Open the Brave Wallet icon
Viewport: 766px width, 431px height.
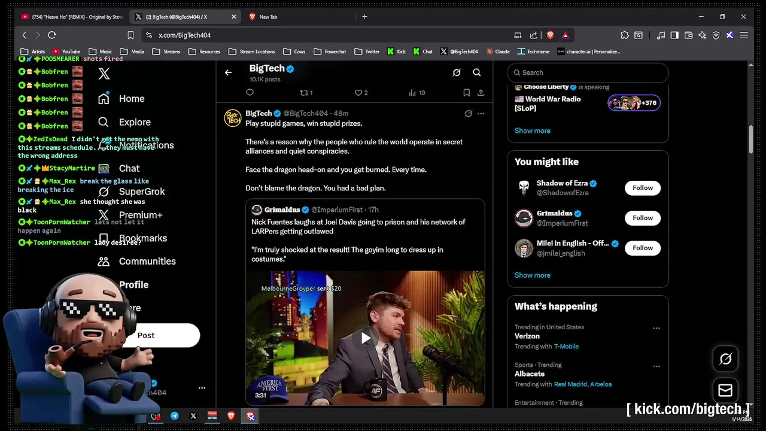coord(688,35)
